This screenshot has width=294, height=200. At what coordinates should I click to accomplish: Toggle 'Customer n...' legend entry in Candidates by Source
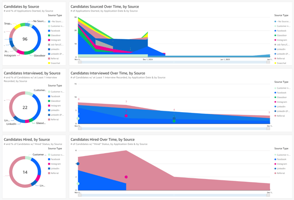[x=56, y=26]
